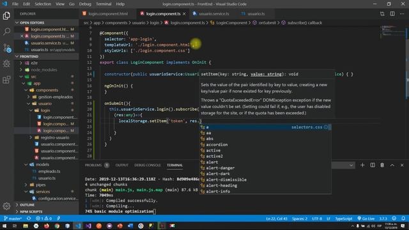Screen dimensions: 409x230
Task: Open the terminal selector dropdown
Action: 343,165
